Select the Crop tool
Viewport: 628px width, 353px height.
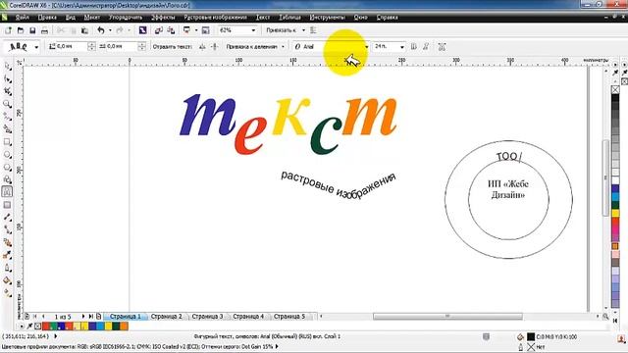point(7,91)
